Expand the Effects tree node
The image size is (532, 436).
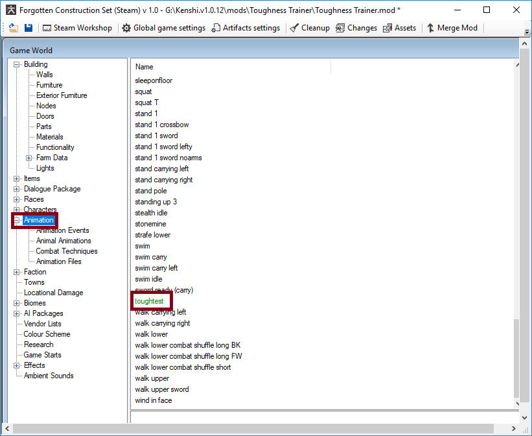[16, 365]
